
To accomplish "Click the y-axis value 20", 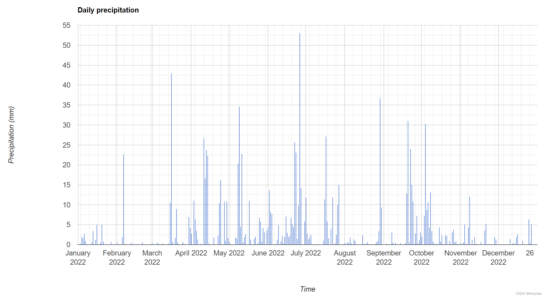I will pos(67,165).
